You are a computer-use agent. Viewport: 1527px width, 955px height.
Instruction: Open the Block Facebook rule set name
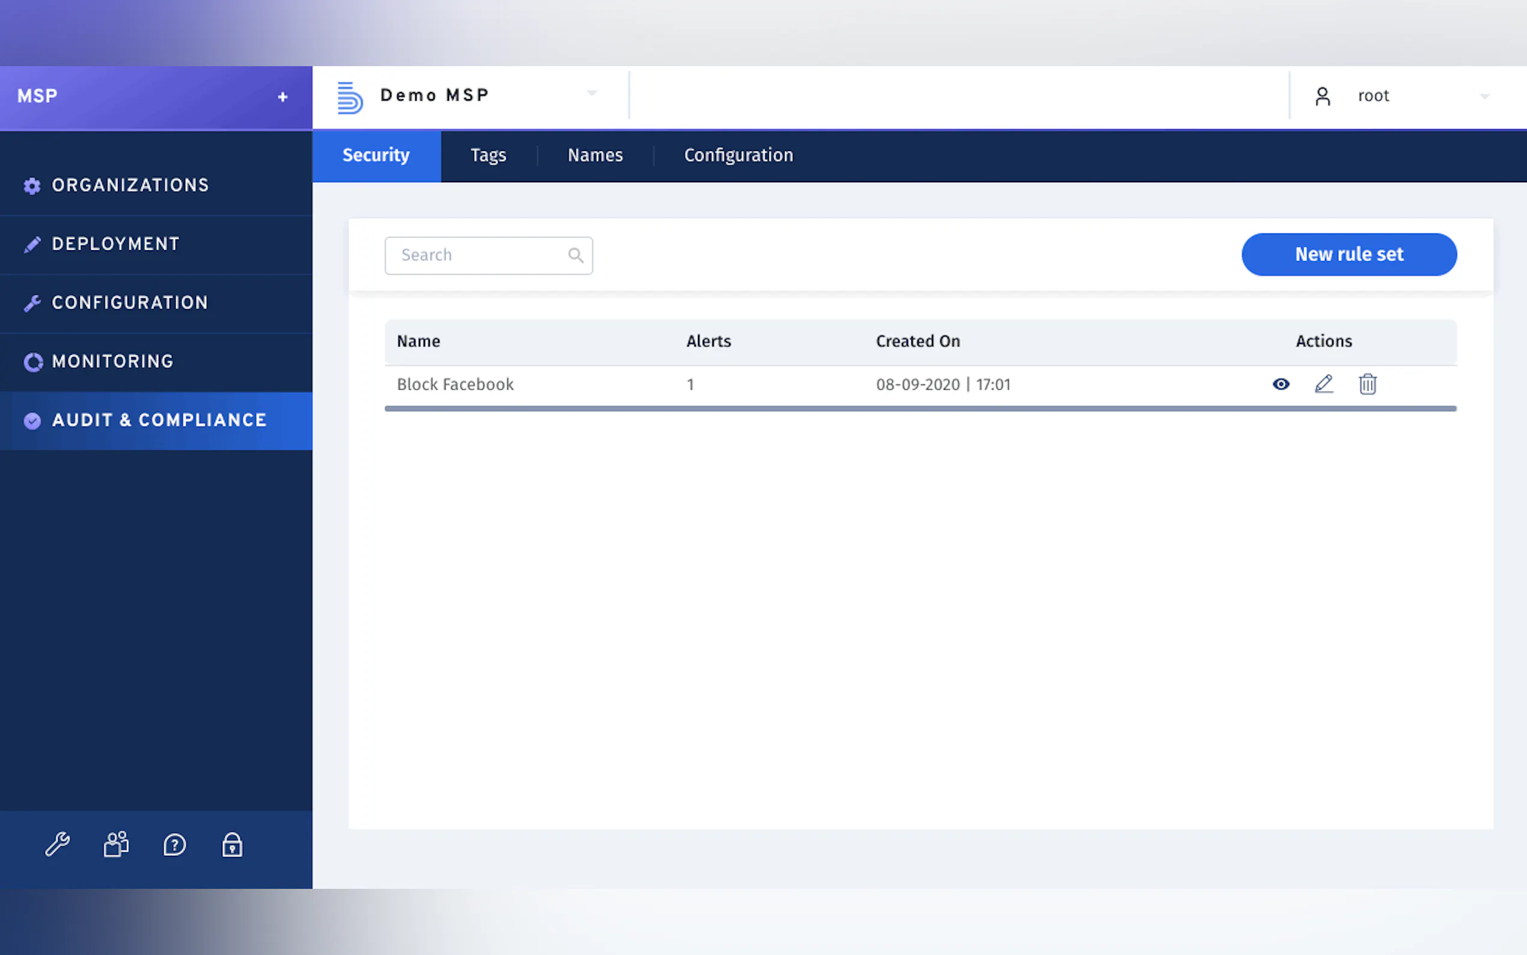(454, 384)
